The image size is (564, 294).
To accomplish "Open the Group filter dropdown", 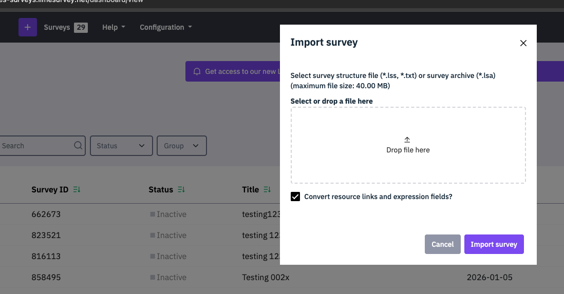I will pyautogui.click(x=181, y=146).
